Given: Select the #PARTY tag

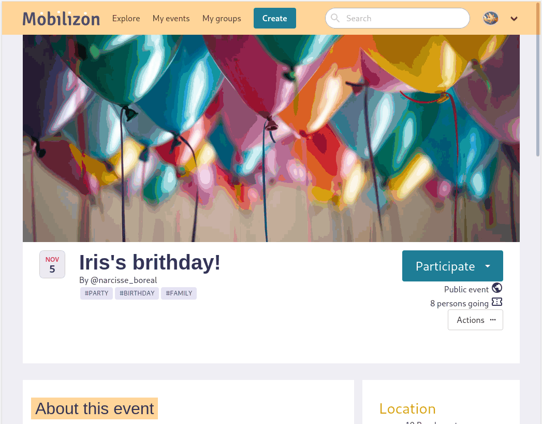Looking at the screenshot, I should click(96, 293).
